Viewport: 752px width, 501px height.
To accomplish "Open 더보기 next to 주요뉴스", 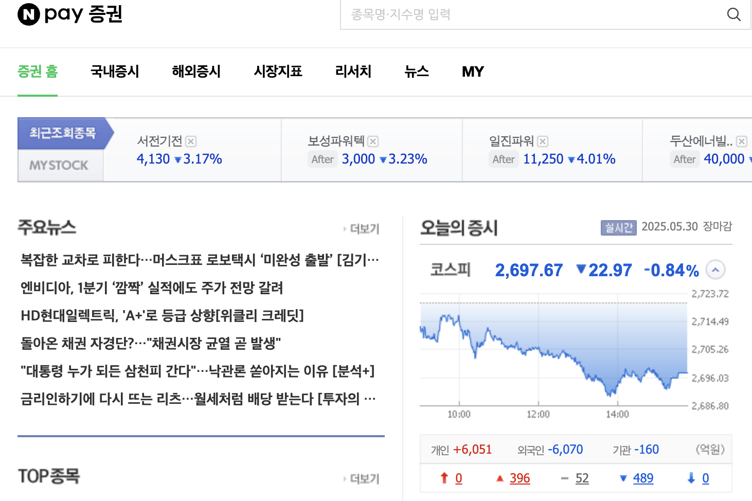I will 362,228.
